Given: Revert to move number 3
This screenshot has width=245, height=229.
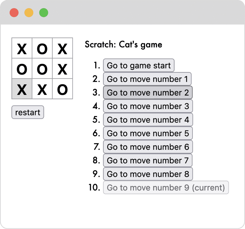Looking at the screenshot, I should point(148,106).
